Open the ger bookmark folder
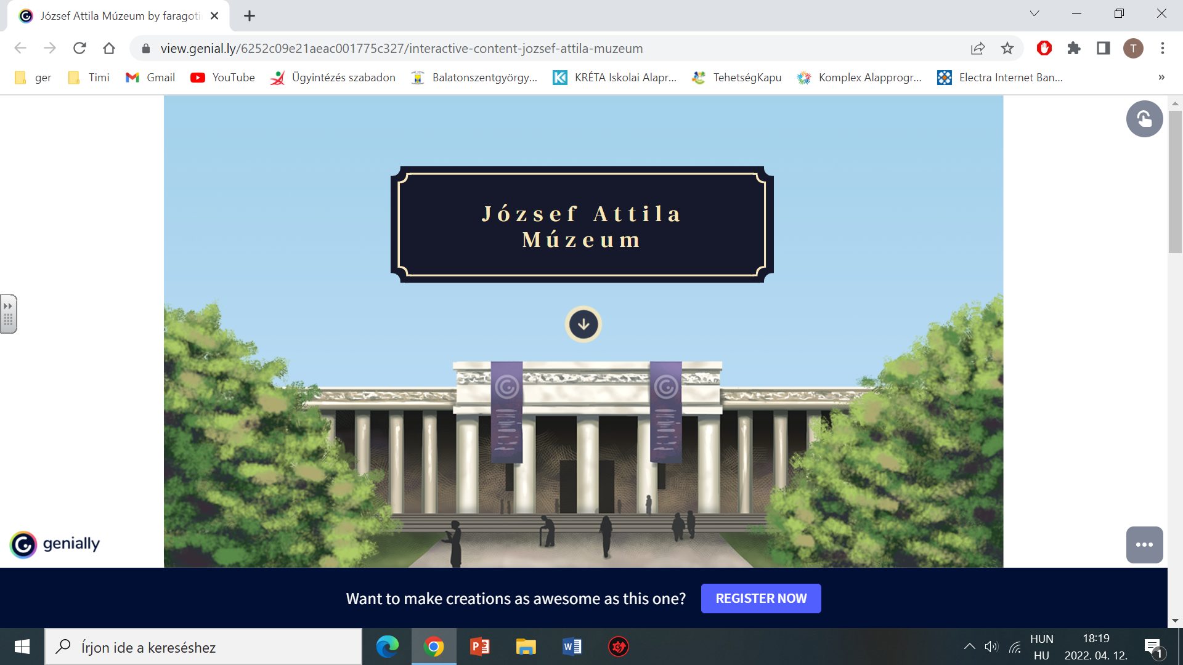The width and height of the screenshot is (1183, 665). click(x=33, y=78)
